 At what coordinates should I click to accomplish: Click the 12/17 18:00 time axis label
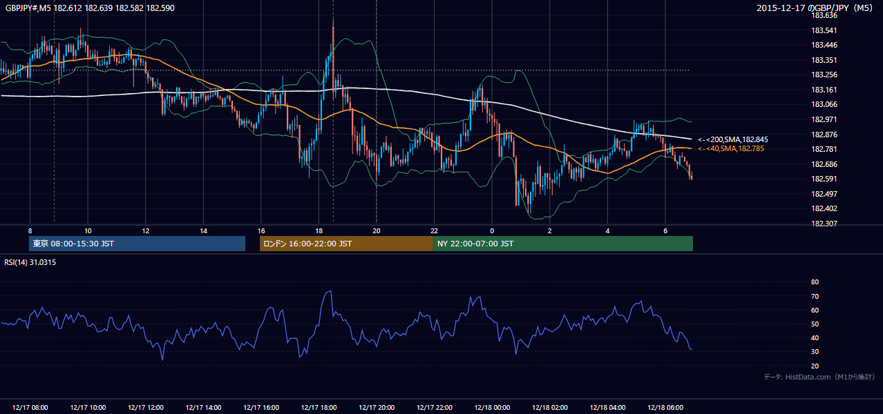click(319, 408)
